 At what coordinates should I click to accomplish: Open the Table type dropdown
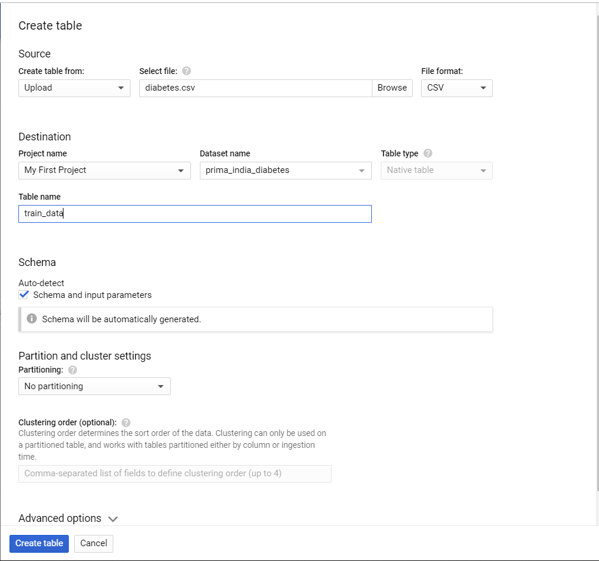tap(436, 170)
